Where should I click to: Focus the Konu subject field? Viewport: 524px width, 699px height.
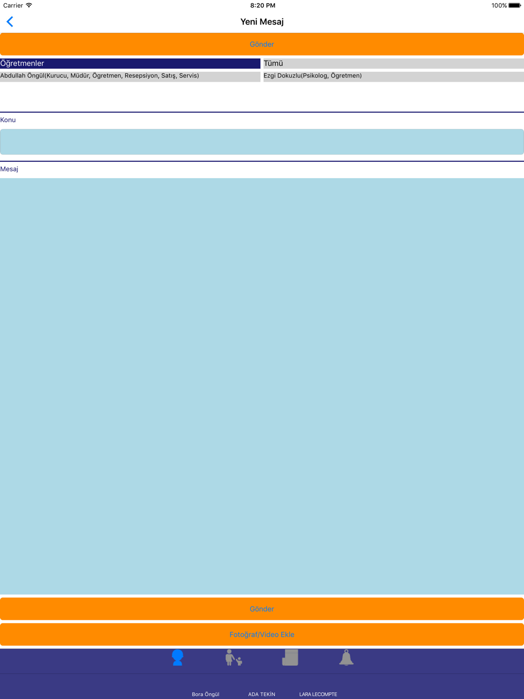pos(262,141)
